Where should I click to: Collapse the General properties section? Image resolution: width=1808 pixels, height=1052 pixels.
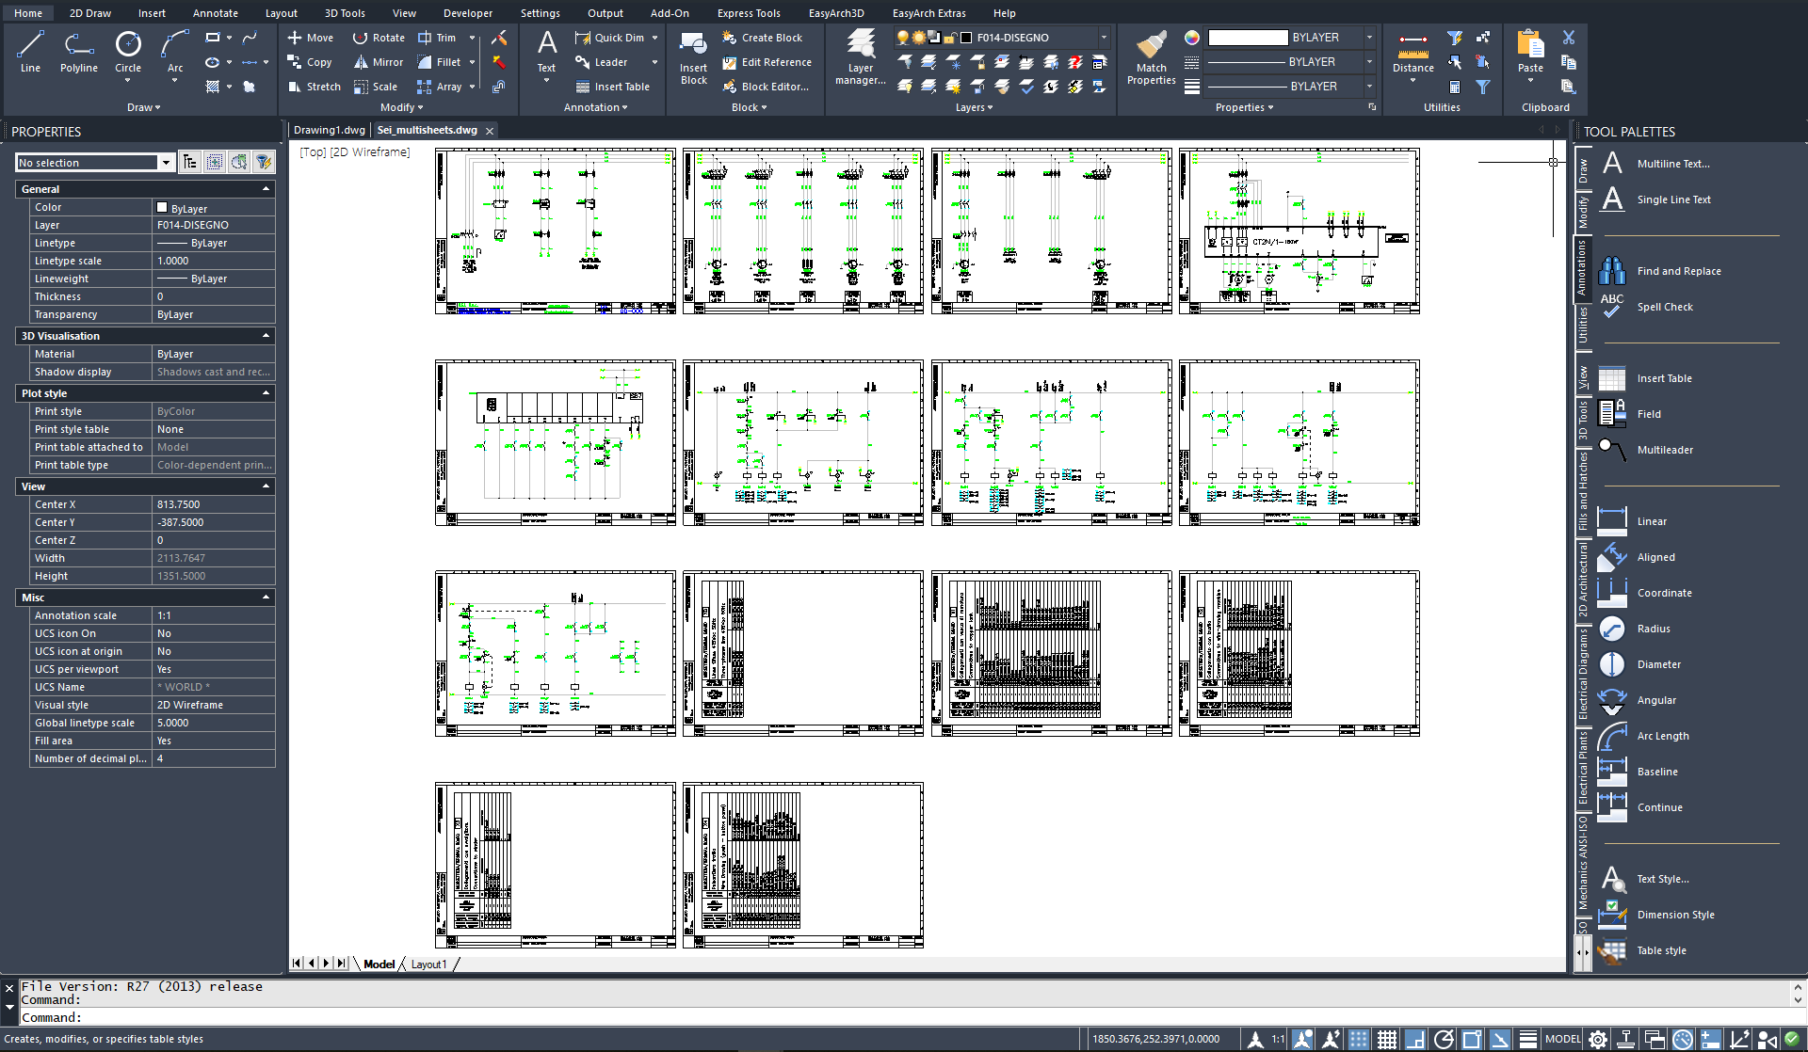[266, 189]
